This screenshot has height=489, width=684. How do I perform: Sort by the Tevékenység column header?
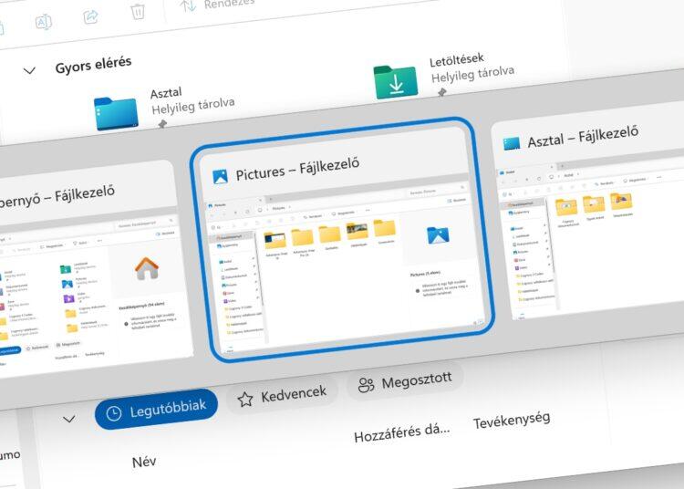coord(512,420)
